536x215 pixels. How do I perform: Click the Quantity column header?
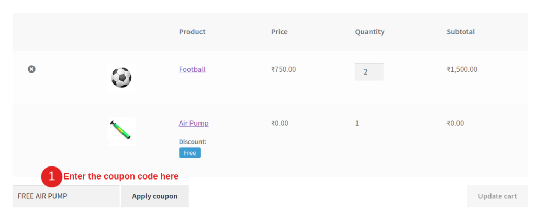tap(370, 32)
